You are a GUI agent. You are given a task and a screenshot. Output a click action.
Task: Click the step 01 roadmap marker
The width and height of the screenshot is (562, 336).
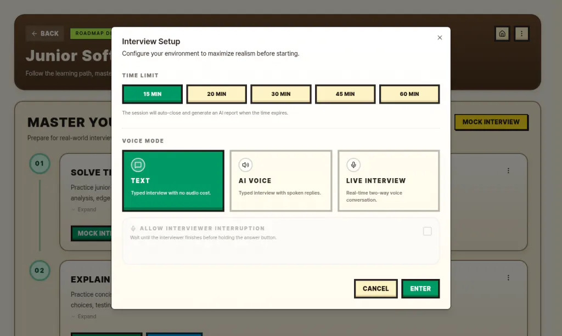40,163
